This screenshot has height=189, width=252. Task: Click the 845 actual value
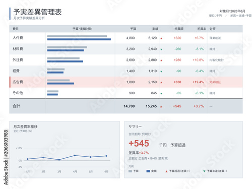[154, 93]
